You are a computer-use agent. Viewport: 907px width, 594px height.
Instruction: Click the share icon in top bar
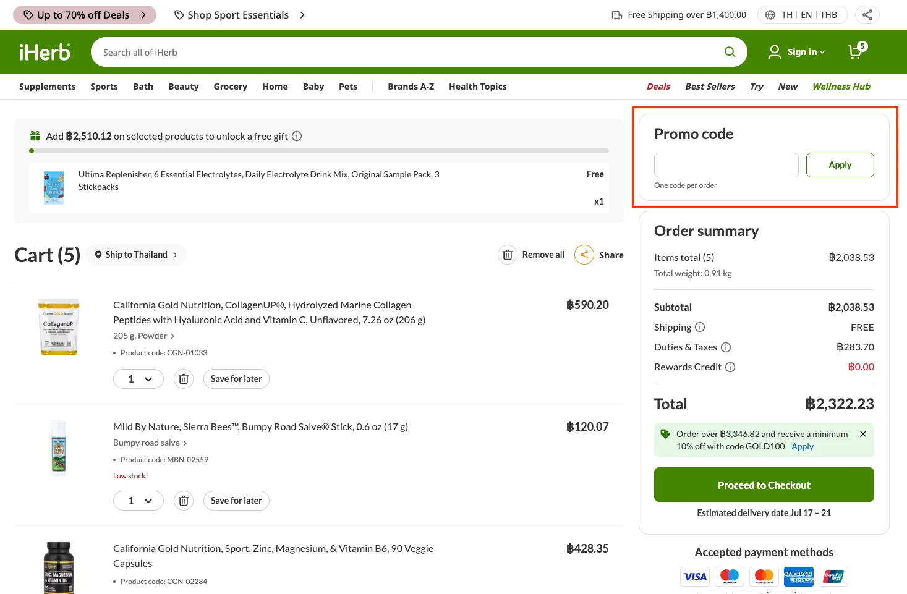[x=867, y=15]
